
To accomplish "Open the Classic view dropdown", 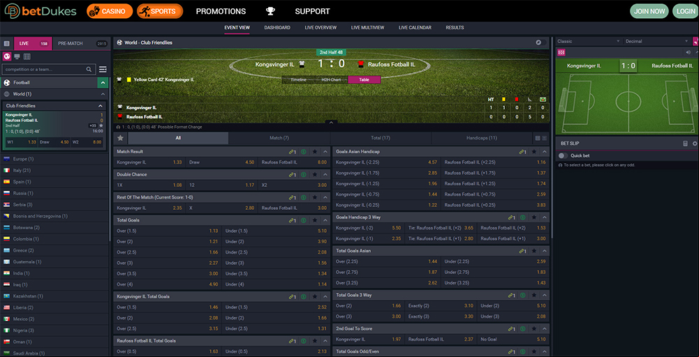I will point(589,41).
